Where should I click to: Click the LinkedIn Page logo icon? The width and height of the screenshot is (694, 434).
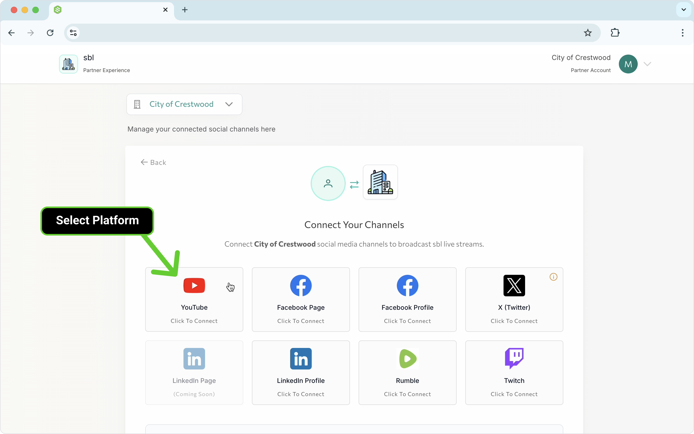tap(194, 359)
